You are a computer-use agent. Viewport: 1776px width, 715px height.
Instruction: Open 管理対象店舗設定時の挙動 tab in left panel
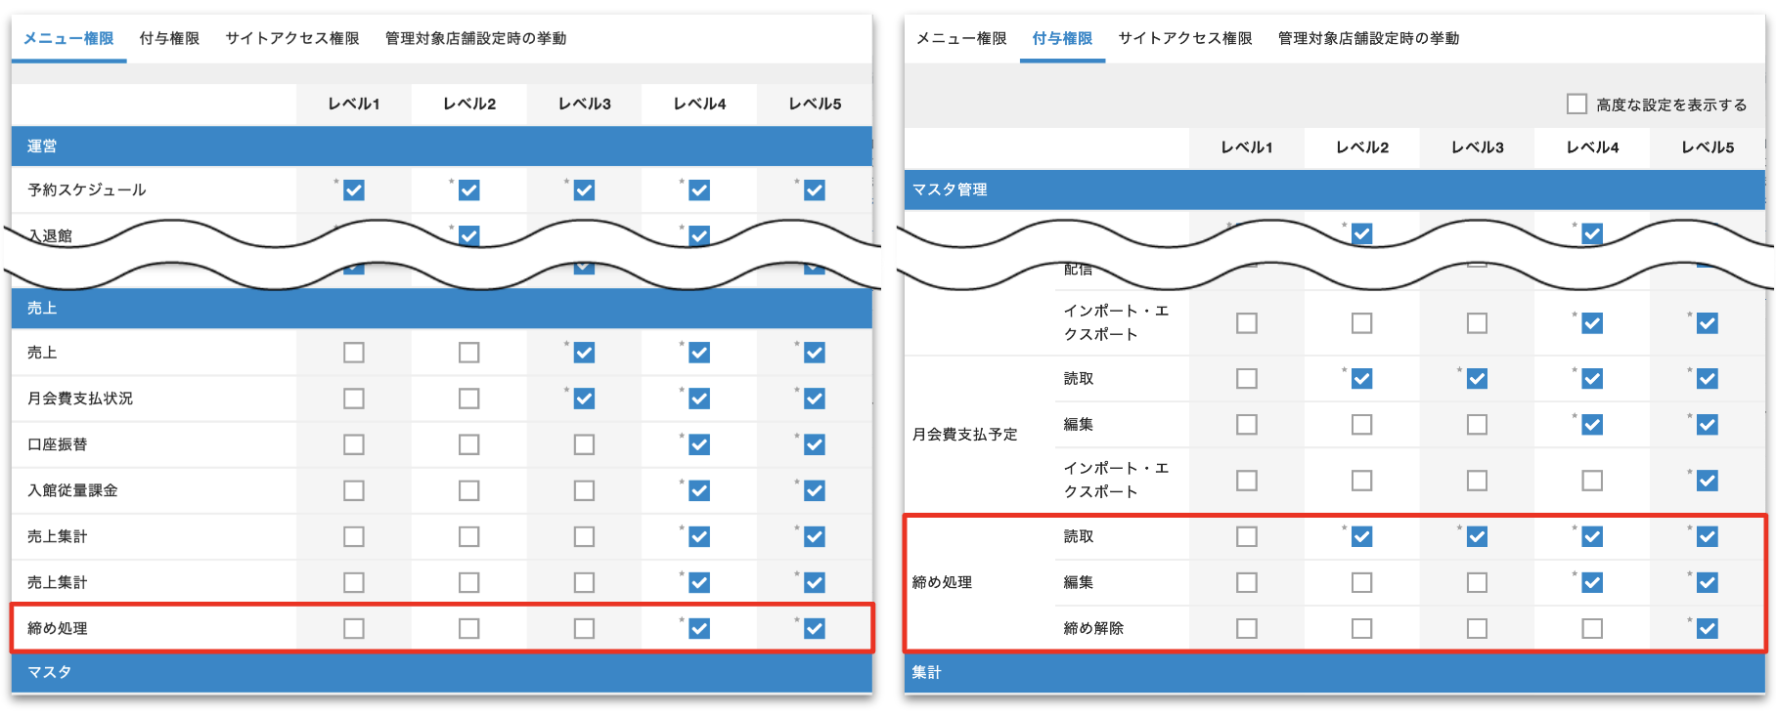point(475,38)
